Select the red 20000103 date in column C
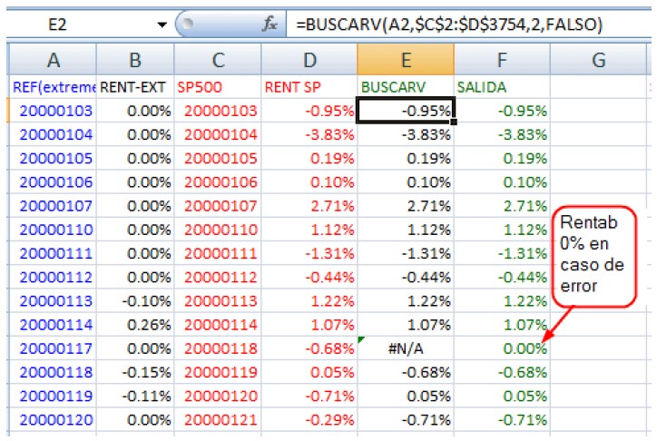This screenshot has height=441, width=657. click(218, 111)
